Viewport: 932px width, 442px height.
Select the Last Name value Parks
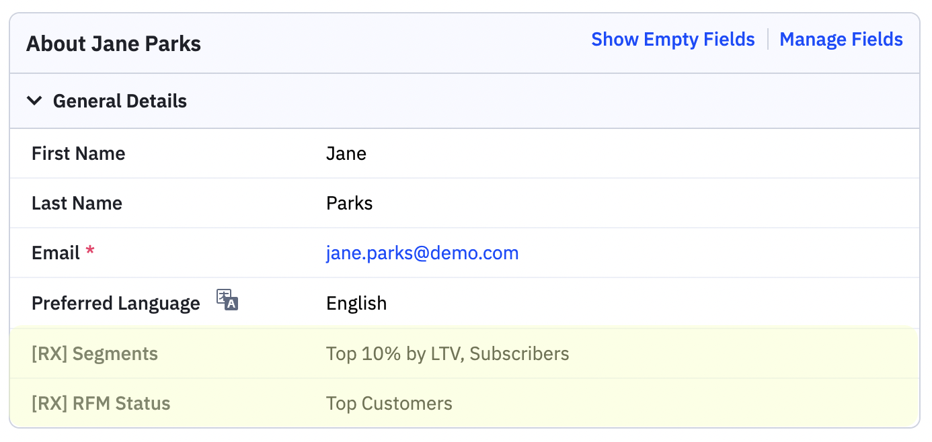349,204
